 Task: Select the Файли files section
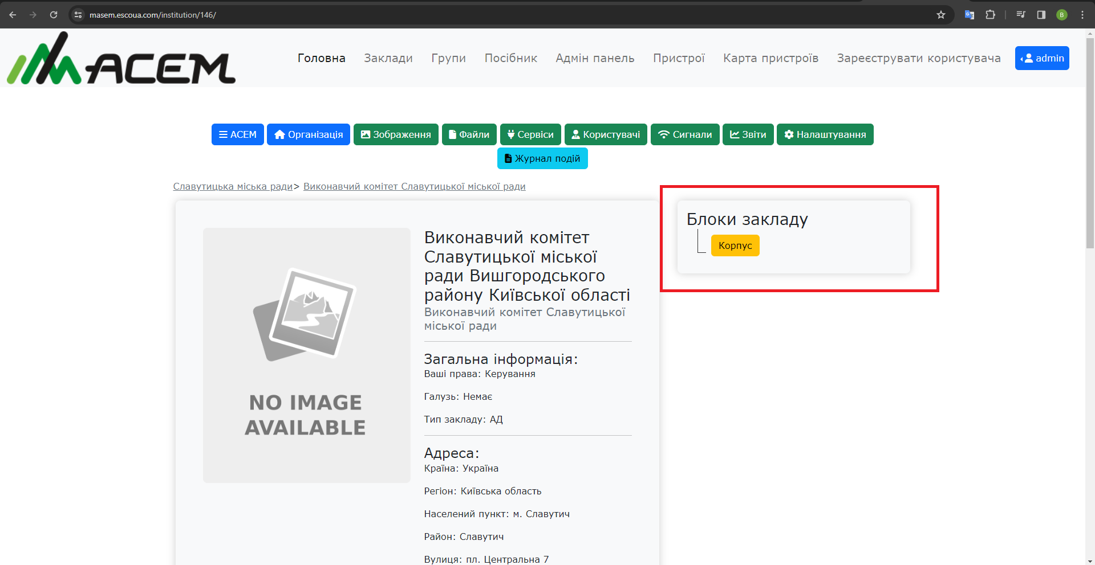469,134
